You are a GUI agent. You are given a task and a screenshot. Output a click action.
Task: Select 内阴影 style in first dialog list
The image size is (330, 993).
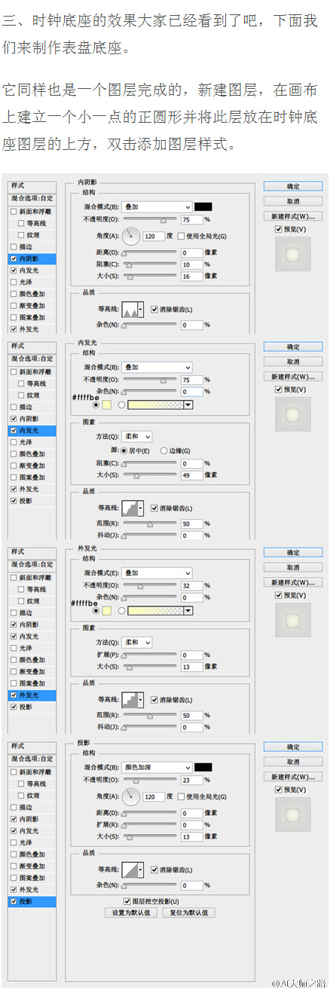click(32, 258)
